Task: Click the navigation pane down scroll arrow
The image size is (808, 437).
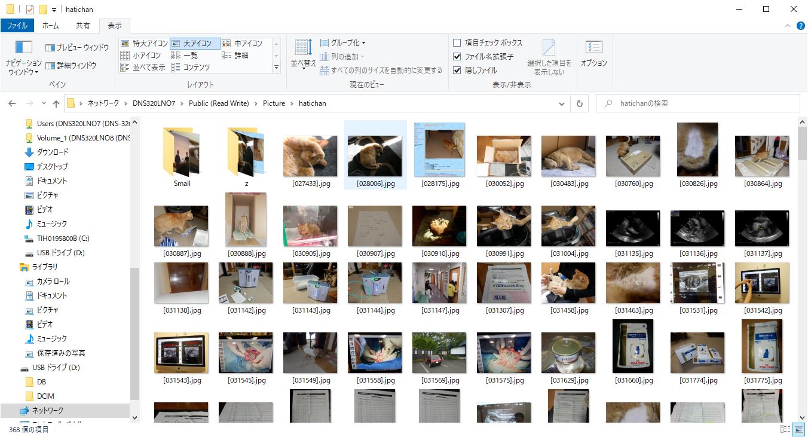Action: [134, 417]
